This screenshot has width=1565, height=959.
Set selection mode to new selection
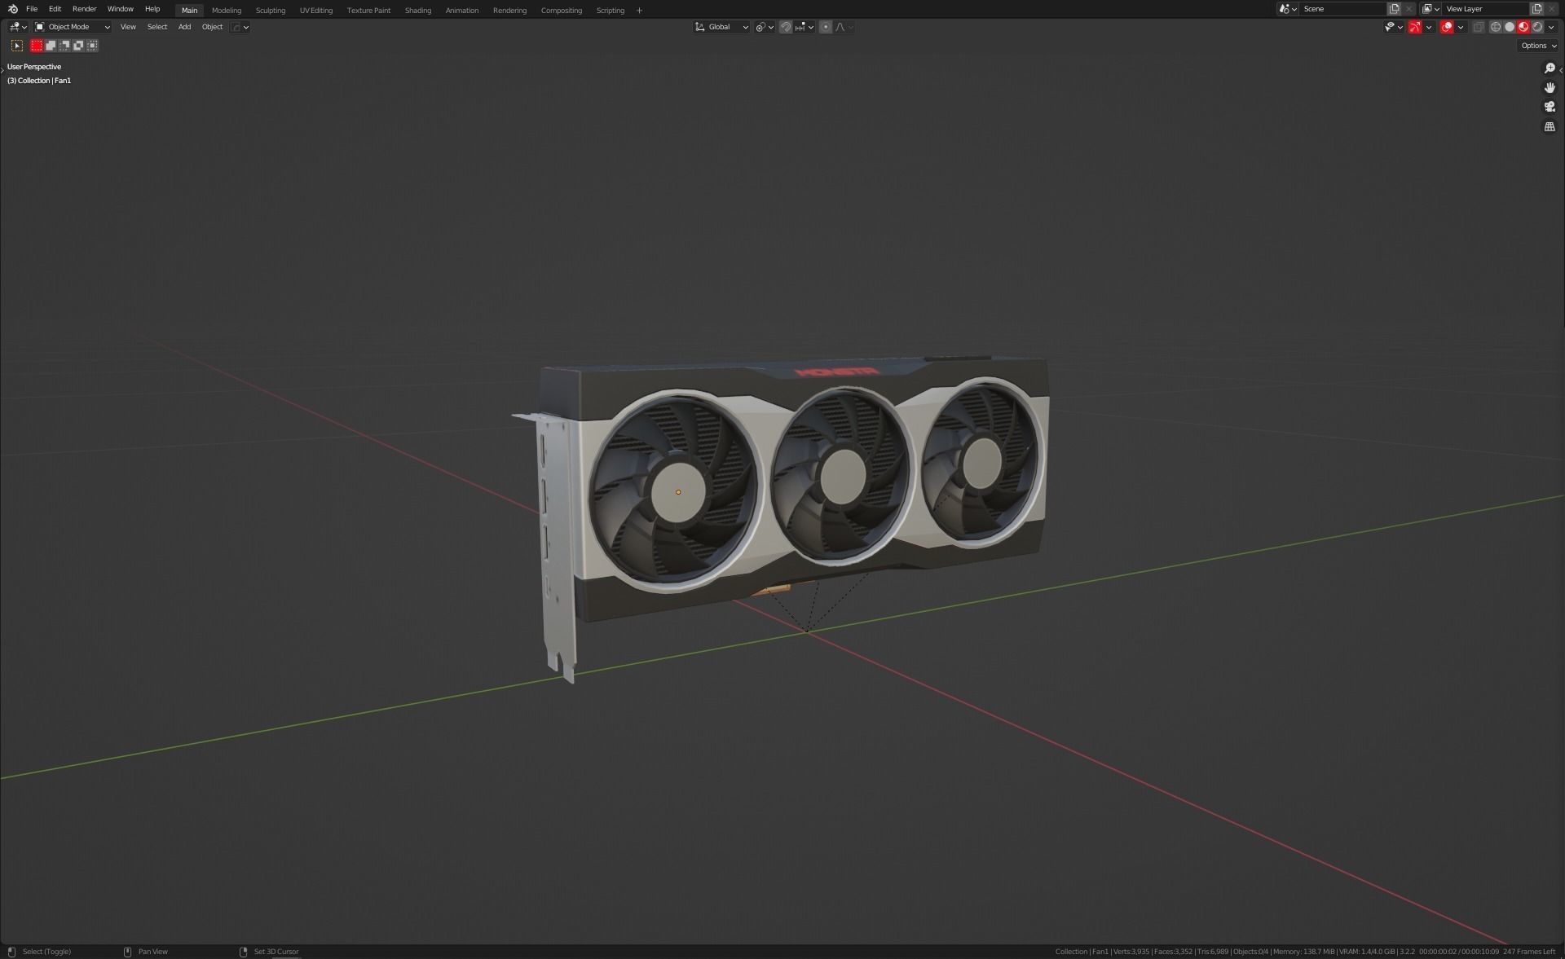click(37, 46)
